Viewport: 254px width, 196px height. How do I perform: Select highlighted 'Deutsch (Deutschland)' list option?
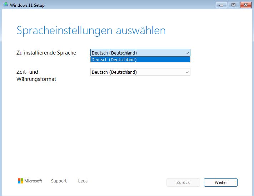click(140, 60)
